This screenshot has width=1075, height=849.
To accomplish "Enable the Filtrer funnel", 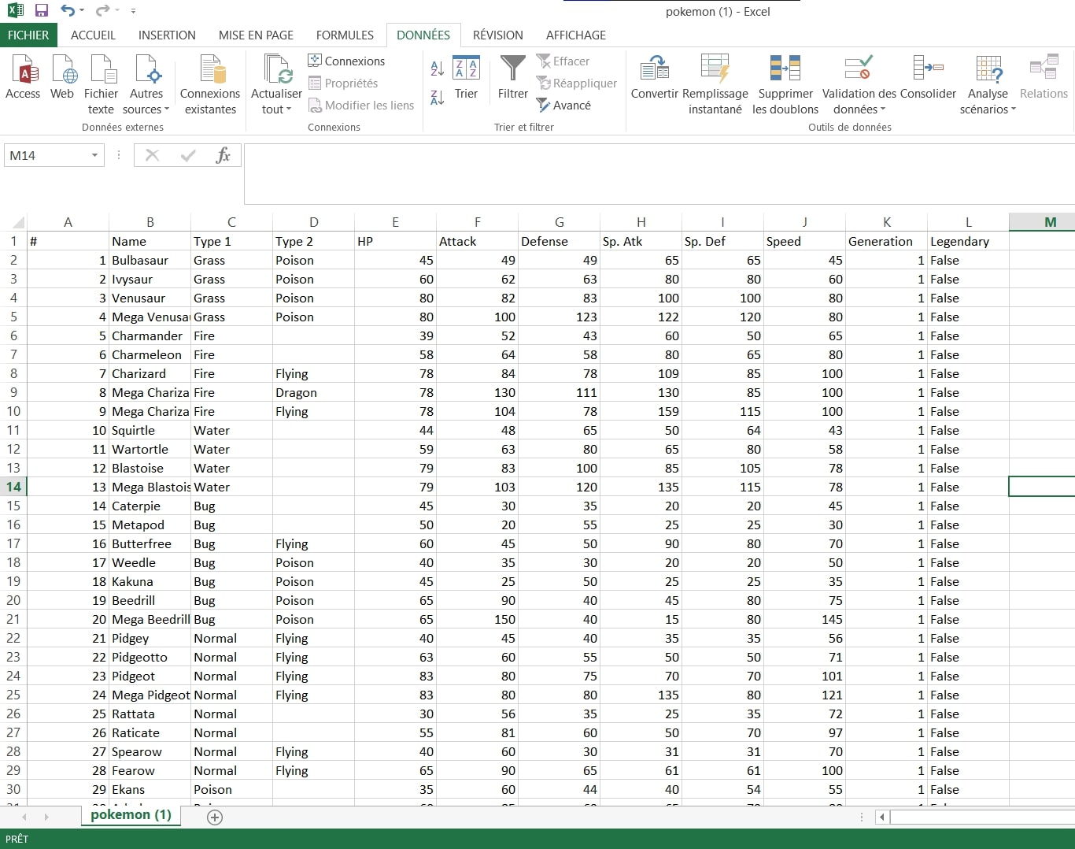I will coord(513,77).
